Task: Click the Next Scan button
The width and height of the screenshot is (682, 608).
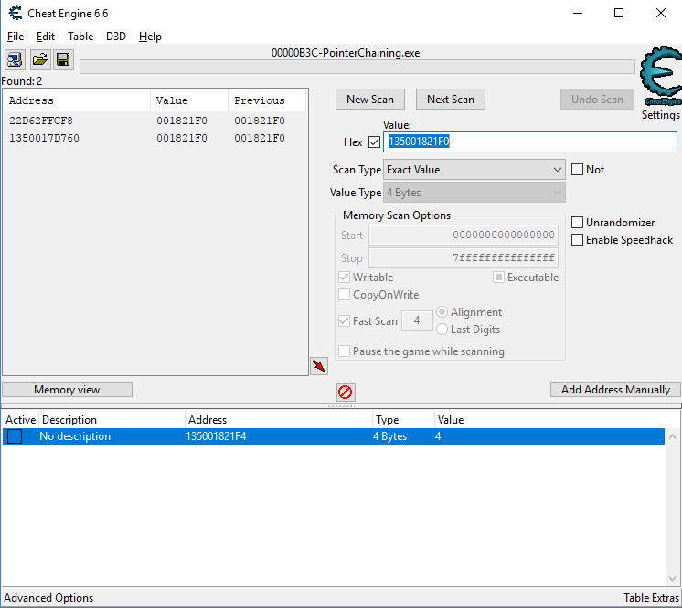Action: 451,100
